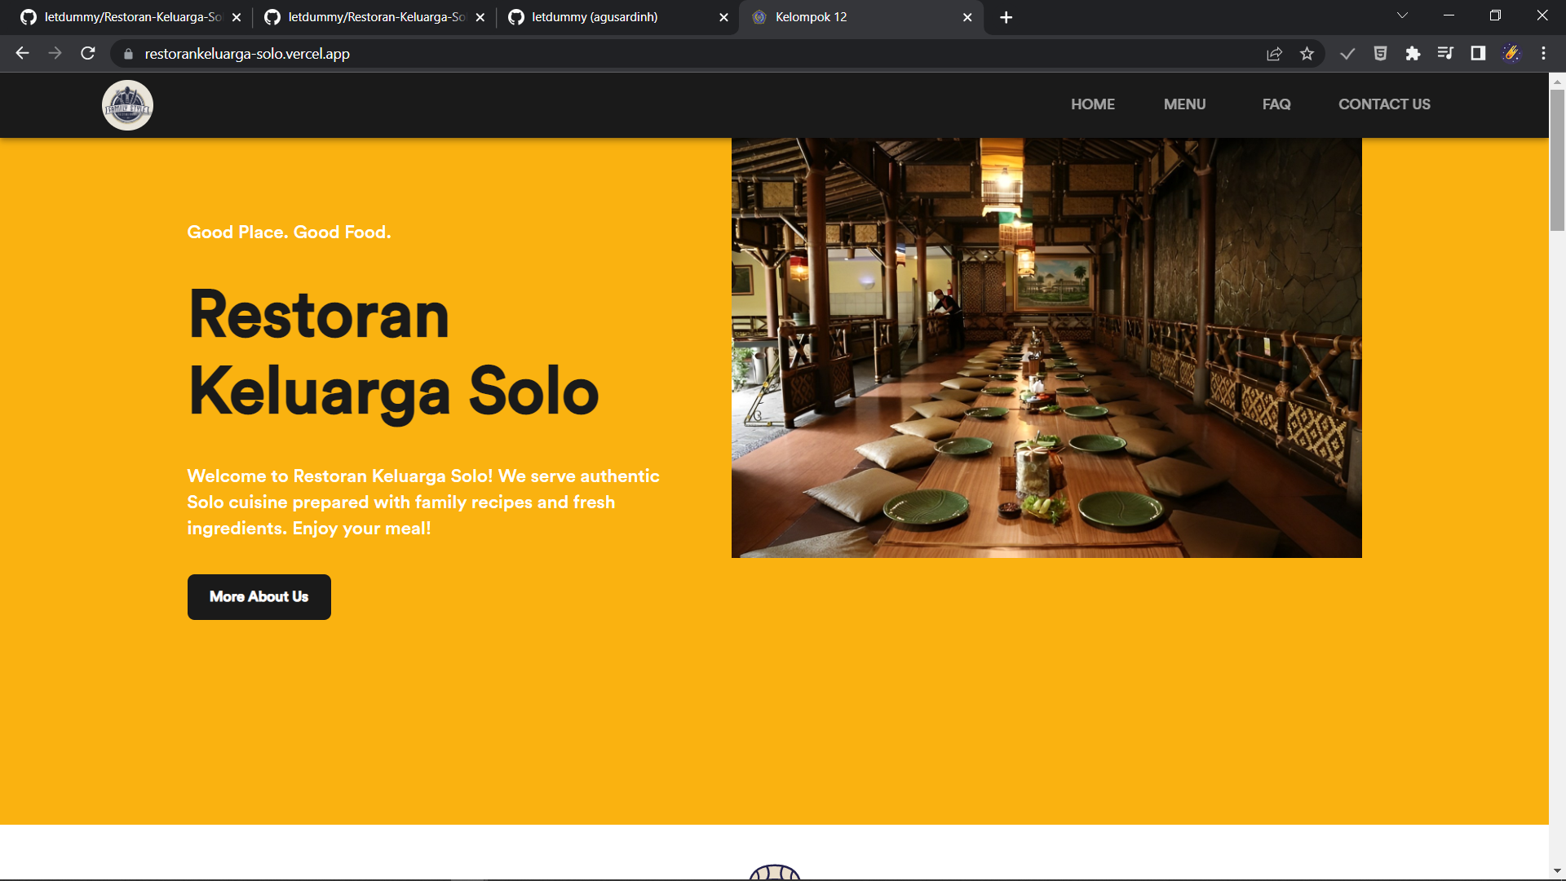Click the restaurant logo in the navbar

[127, 105]
